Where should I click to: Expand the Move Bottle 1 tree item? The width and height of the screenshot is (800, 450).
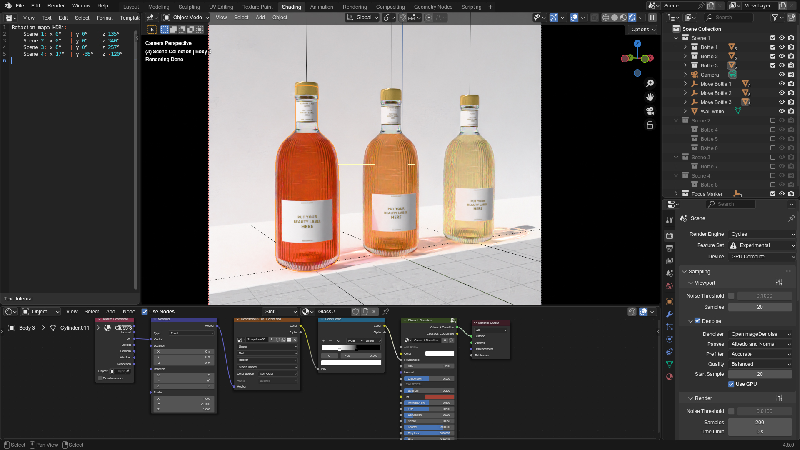coord(685,84)
